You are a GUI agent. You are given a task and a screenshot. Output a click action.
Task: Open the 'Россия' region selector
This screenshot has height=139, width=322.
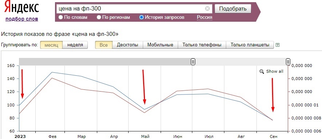tap(205, 17)
